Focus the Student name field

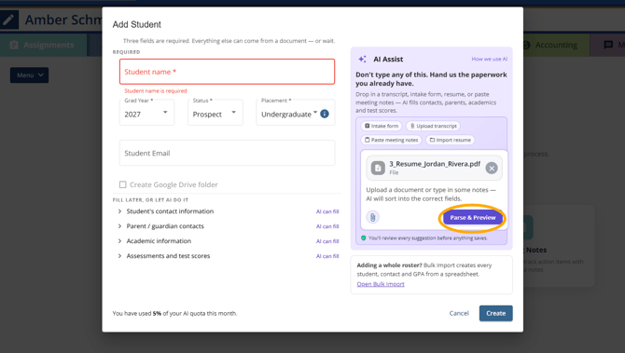(228, 72)
